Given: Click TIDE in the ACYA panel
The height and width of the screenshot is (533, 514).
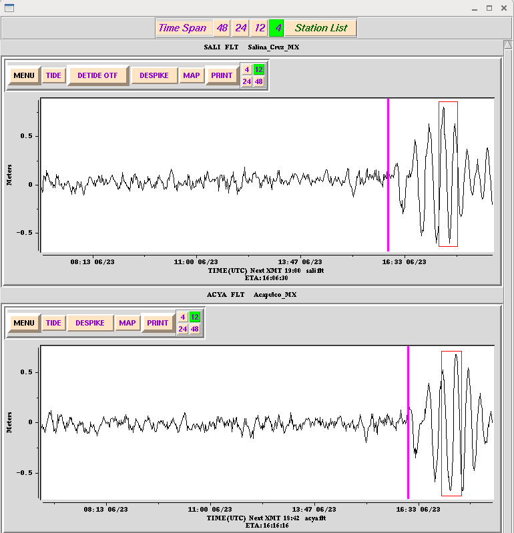Looking at the screenshot, I should 53,323.
